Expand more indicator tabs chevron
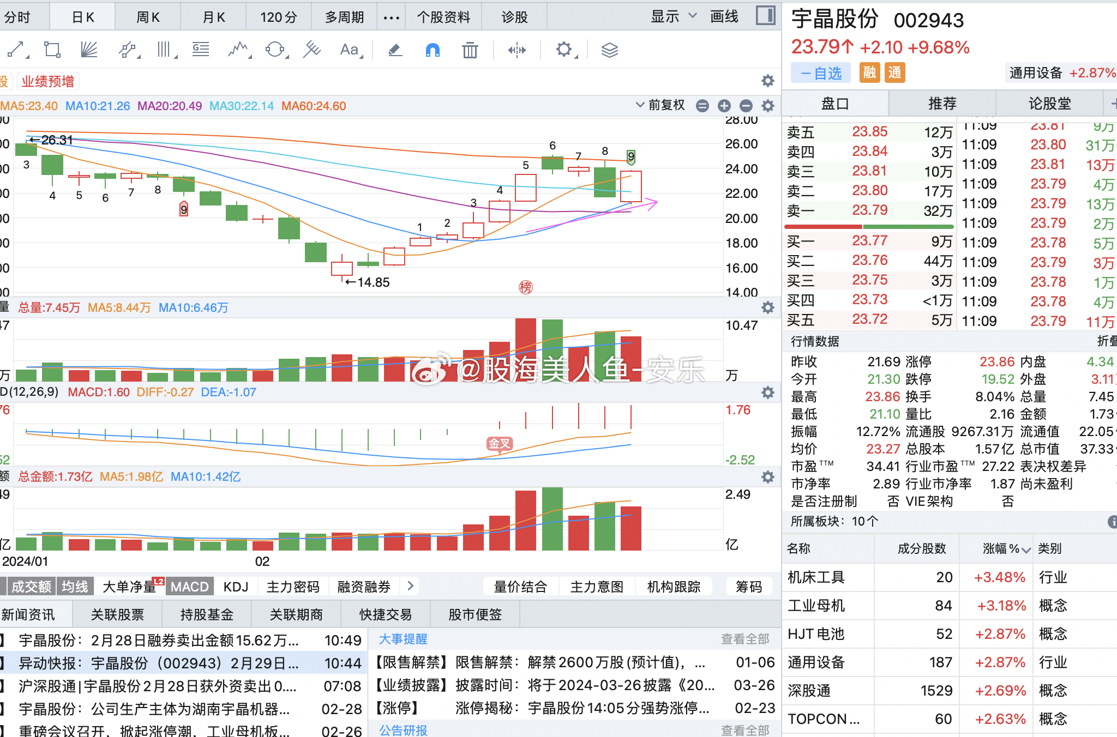The height and width of the screenshot is (737, 1117). [x=411, y=586]
